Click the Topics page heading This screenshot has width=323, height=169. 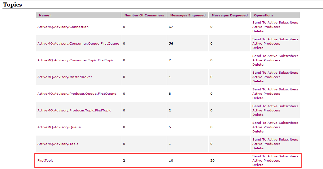point(12,5)
